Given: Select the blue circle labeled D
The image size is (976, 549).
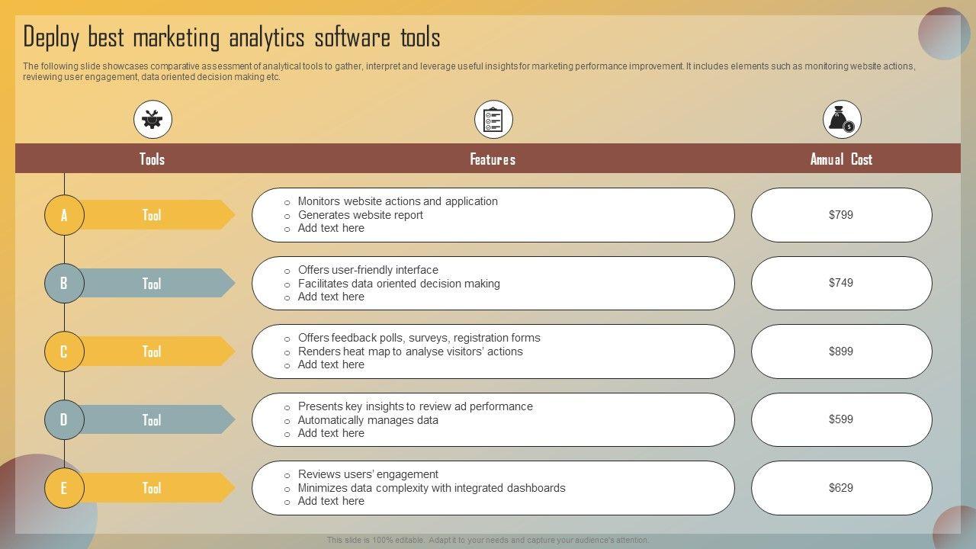Looking at the screenshot, I should (64, 420).
